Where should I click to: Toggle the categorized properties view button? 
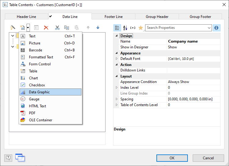pos(117,28)
